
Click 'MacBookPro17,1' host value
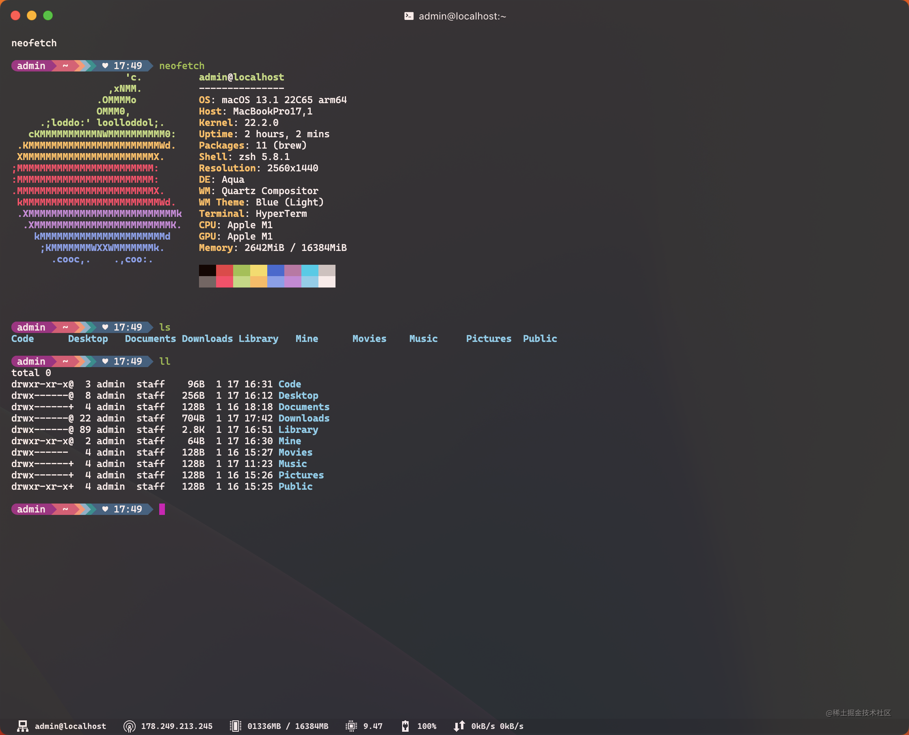[273, 111]
